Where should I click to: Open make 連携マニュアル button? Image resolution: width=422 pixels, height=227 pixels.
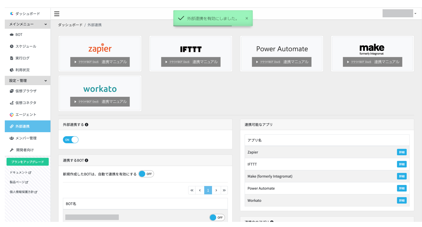(x=373, y=62)
